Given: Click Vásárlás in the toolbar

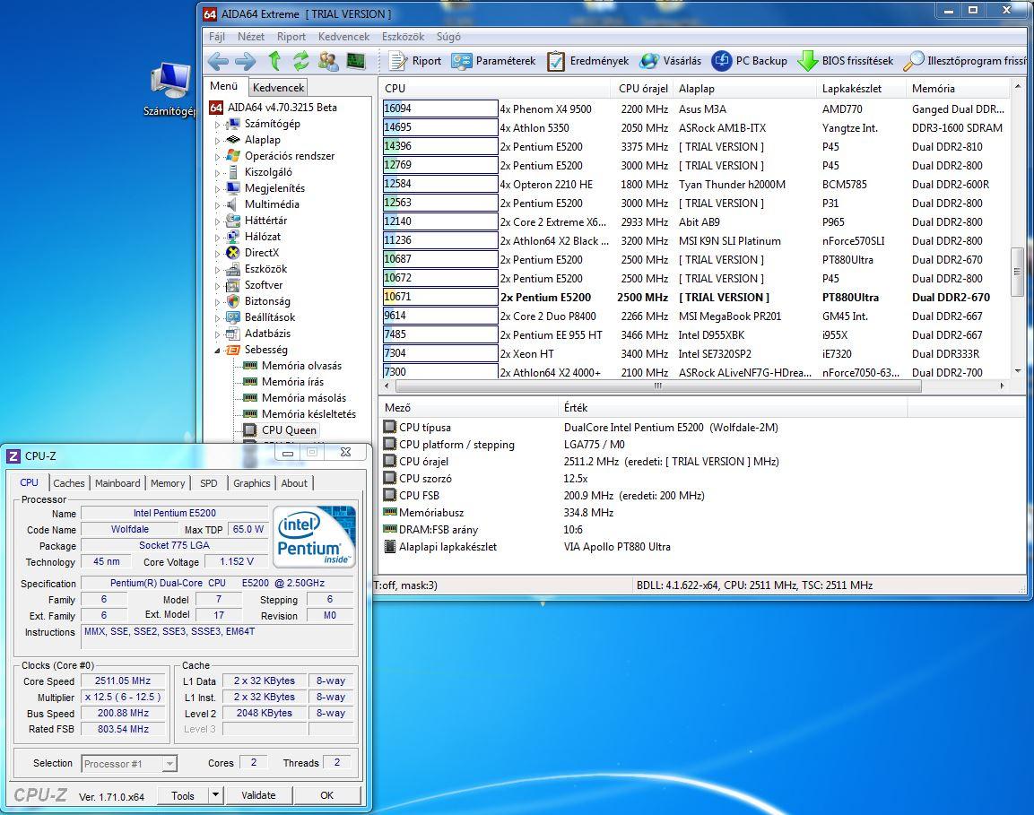Looking at the screenshot, I should point(671,61).
